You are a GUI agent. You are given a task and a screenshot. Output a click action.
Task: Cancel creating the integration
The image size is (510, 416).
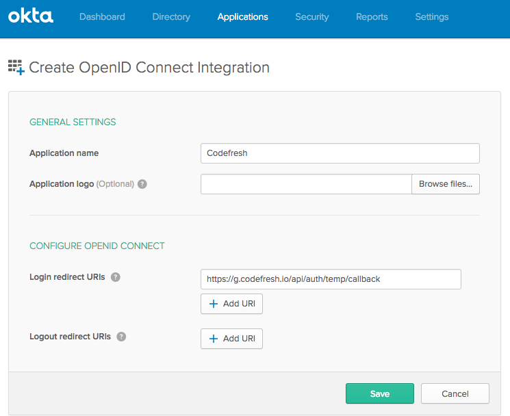455,393
